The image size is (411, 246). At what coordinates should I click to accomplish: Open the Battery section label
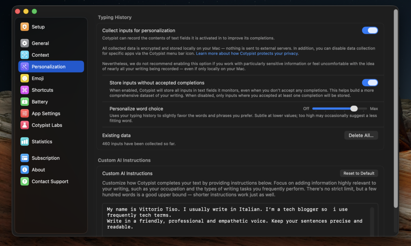40,102
